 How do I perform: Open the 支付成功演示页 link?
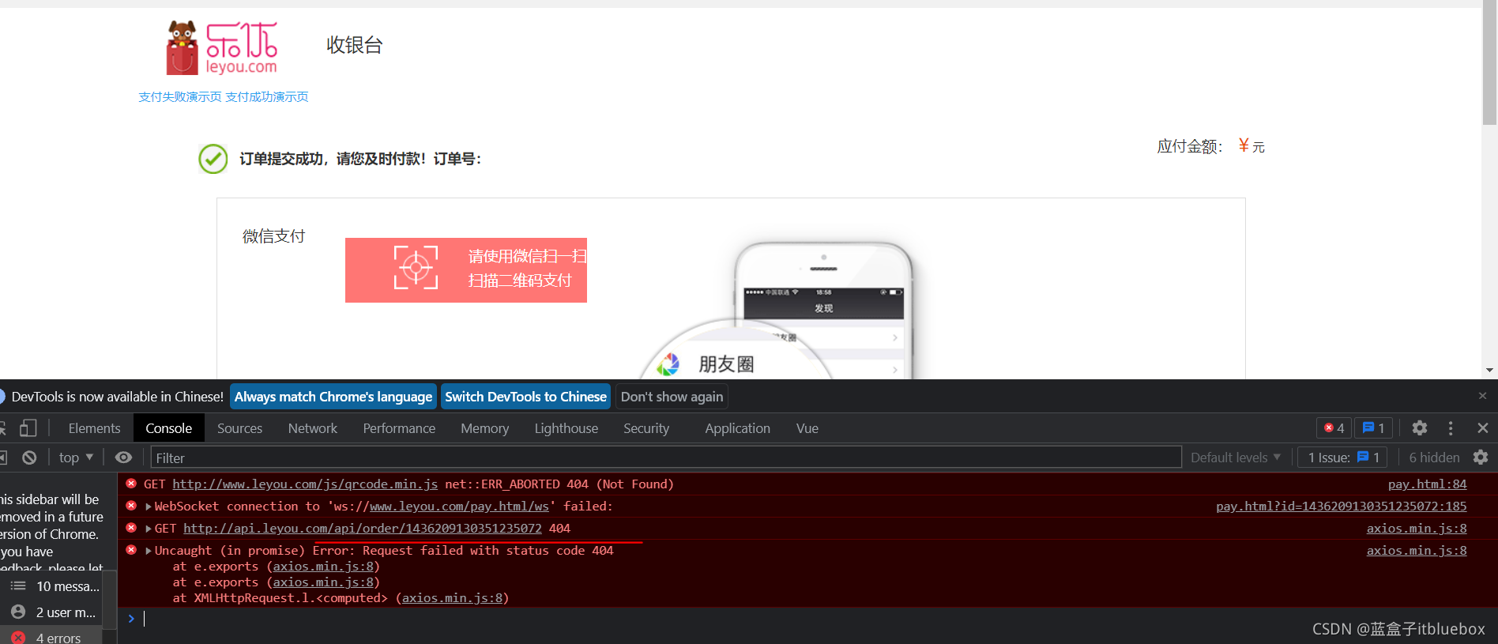coord(267,96)
